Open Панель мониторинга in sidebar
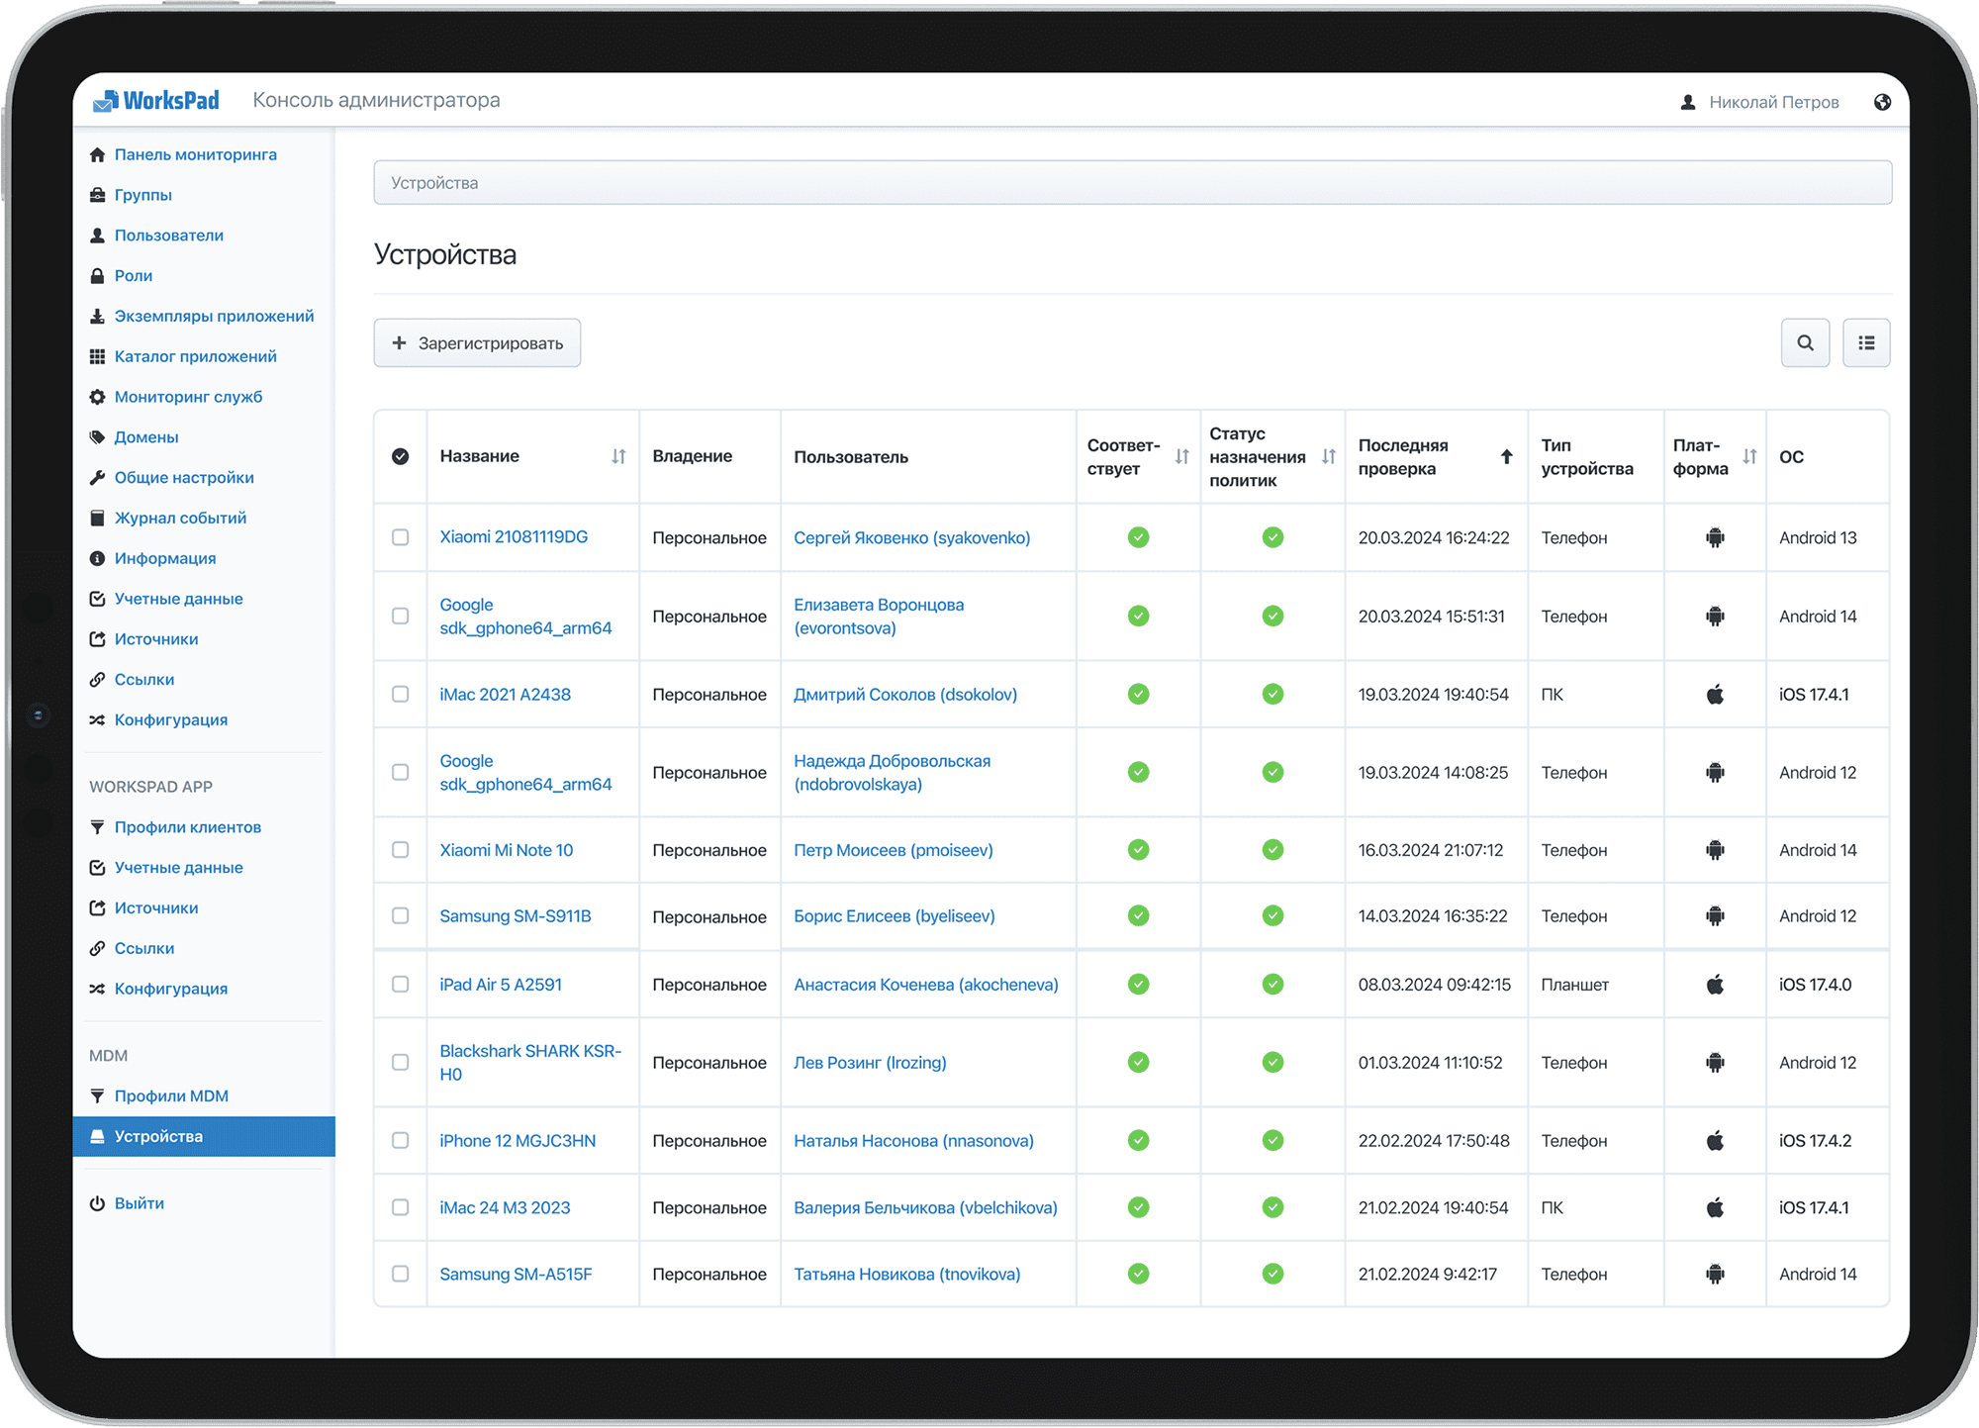Viewport: 1979px width, 1428px height. coord(196,154)
